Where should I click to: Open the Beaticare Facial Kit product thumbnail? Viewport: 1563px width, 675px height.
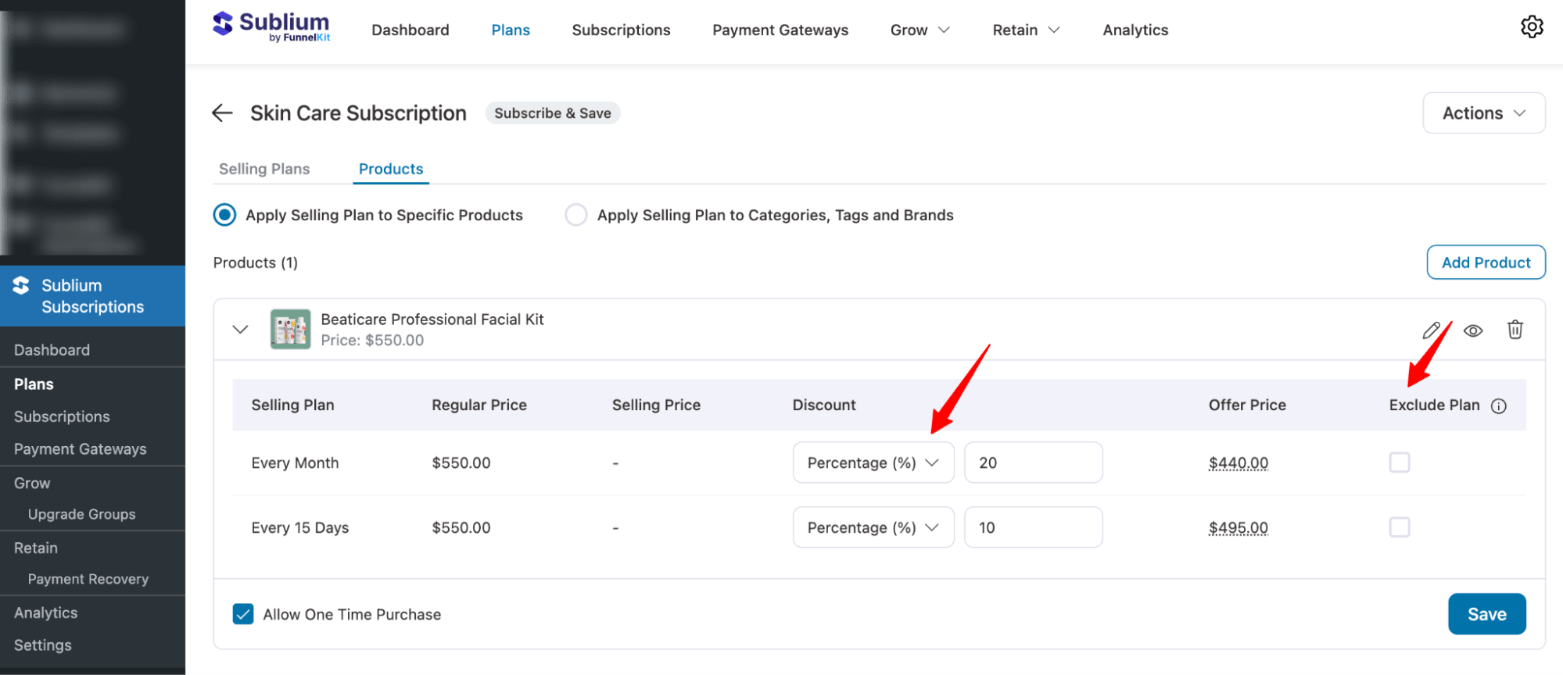290,329
